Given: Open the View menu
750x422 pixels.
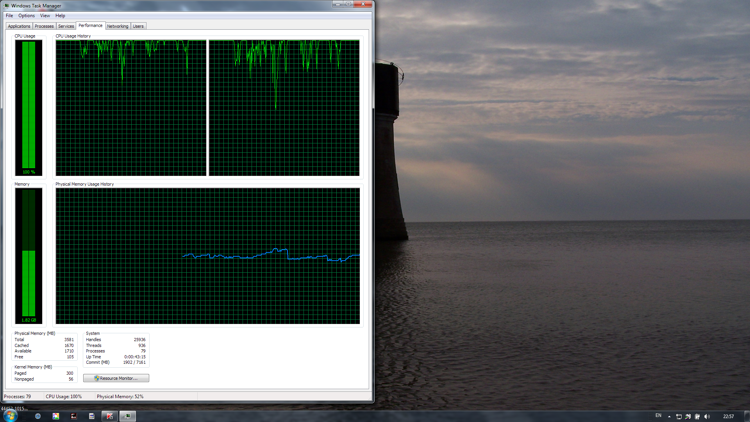Looking at the screenshot, I should click(45, 16).
